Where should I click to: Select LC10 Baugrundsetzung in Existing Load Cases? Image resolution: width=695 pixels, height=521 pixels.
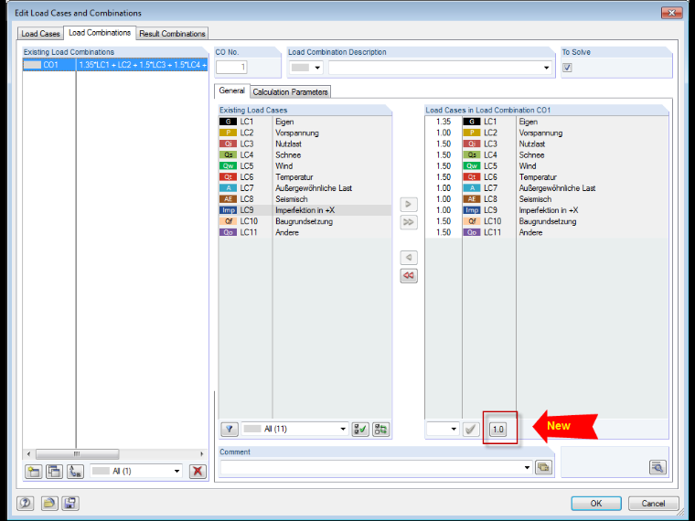(305, 221)
